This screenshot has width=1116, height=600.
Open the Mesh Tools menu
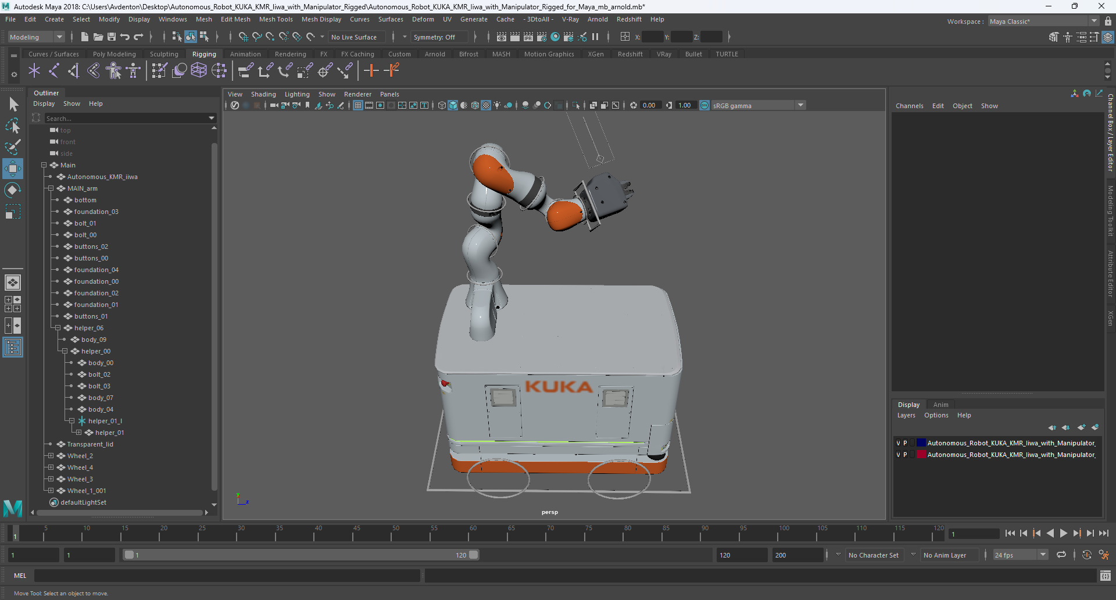coord(276,19)
